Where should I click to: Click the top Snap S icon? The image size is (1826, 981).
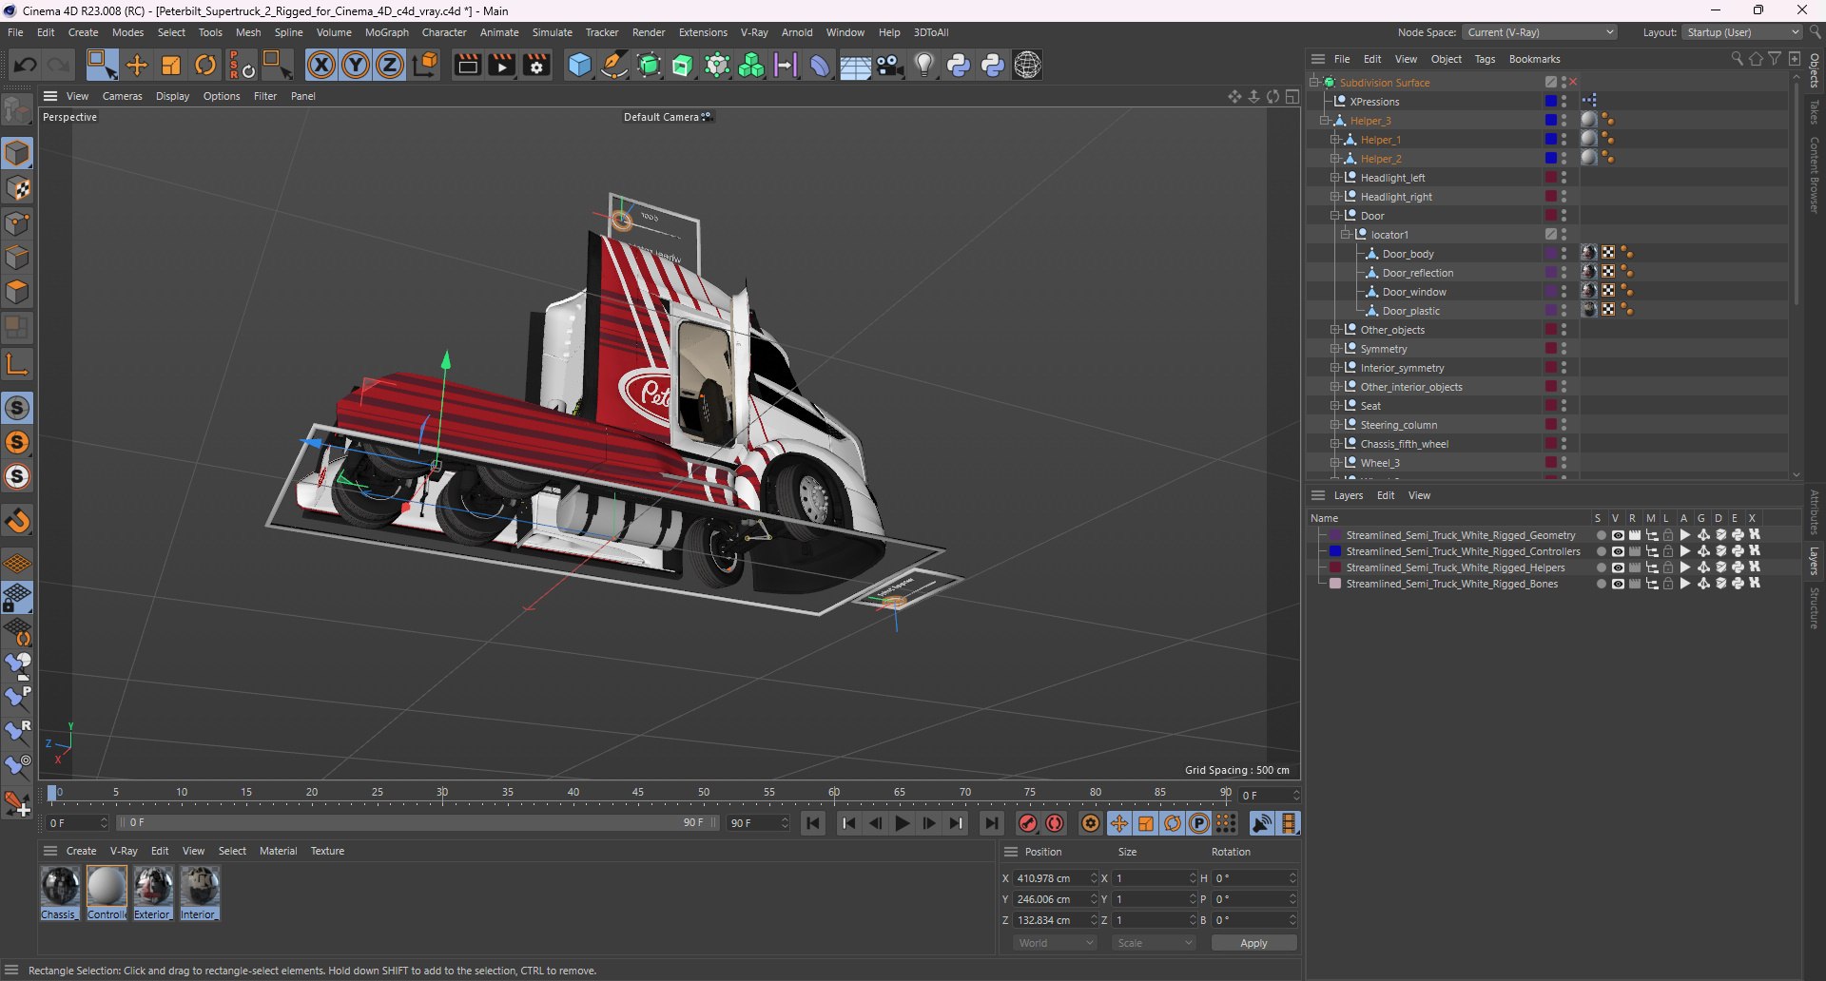tap(17, 408)
